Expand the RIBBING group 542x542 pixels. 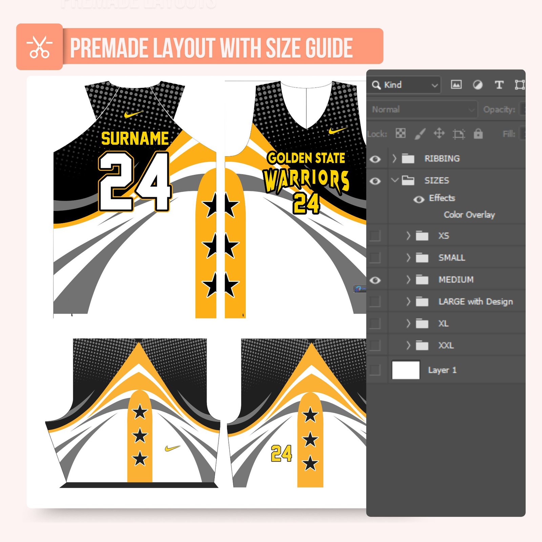click(x=394, y=158)
